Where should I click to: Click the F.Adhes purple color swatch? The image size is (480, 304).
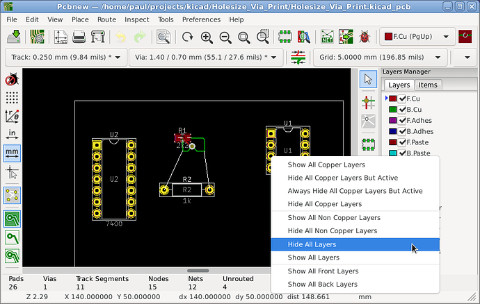coord(393,120)
